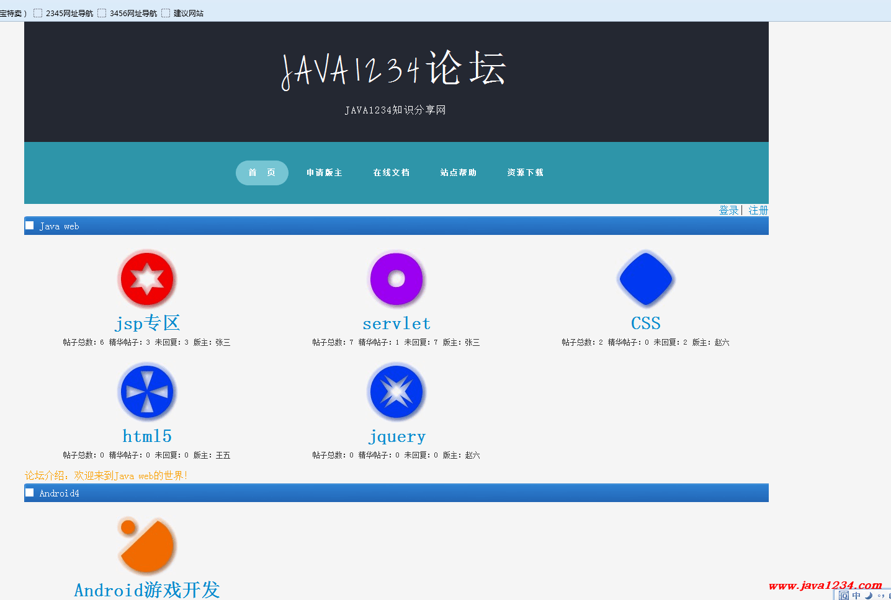The height and width of the screenshot is (600, 891).
Task: Click the jquery stats line 版主: 赵六
Action: pos(396,455)
